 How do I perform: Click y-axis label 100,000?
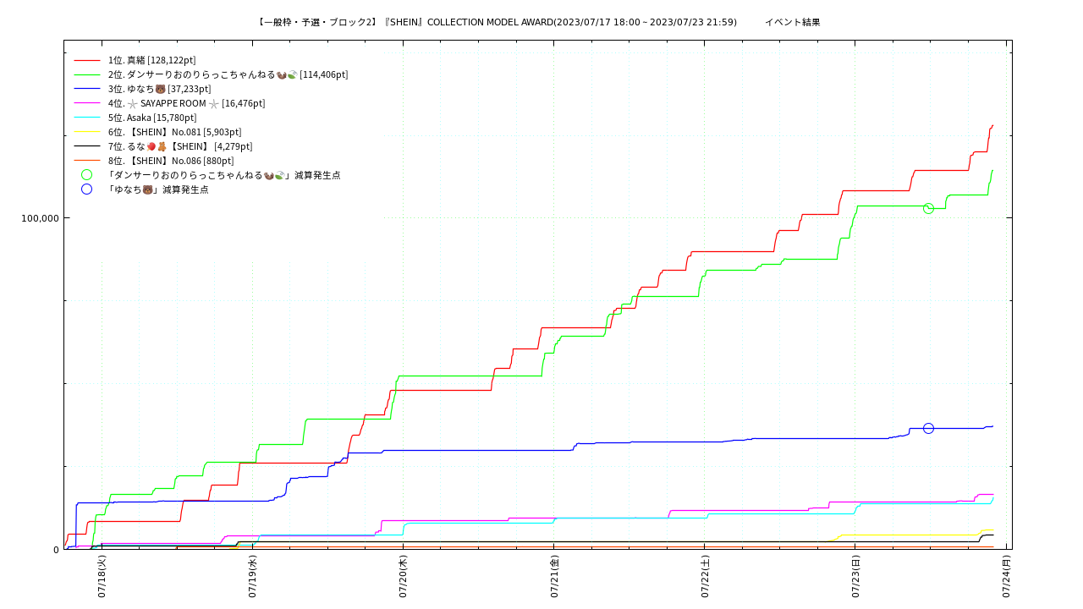40,218
